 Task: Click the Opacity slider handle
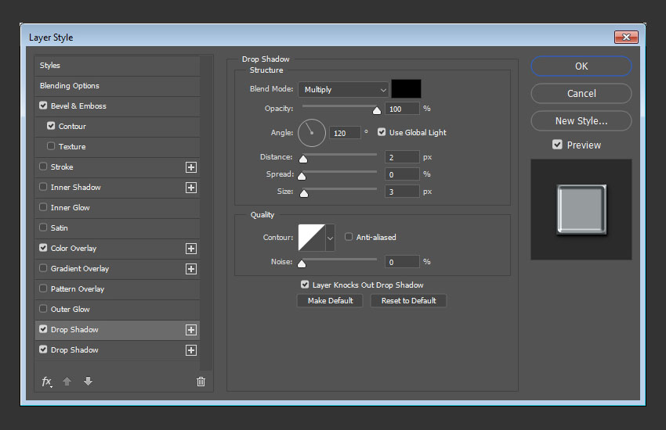point(377,110)
